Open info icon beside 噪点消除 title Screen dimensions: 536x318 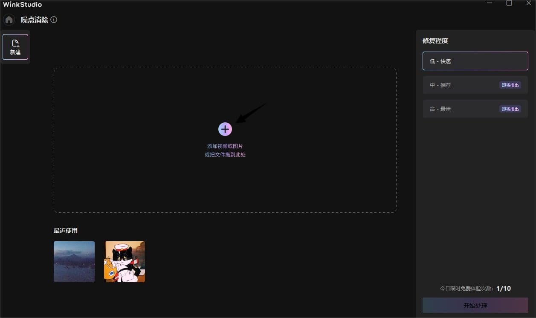[54, 20]
